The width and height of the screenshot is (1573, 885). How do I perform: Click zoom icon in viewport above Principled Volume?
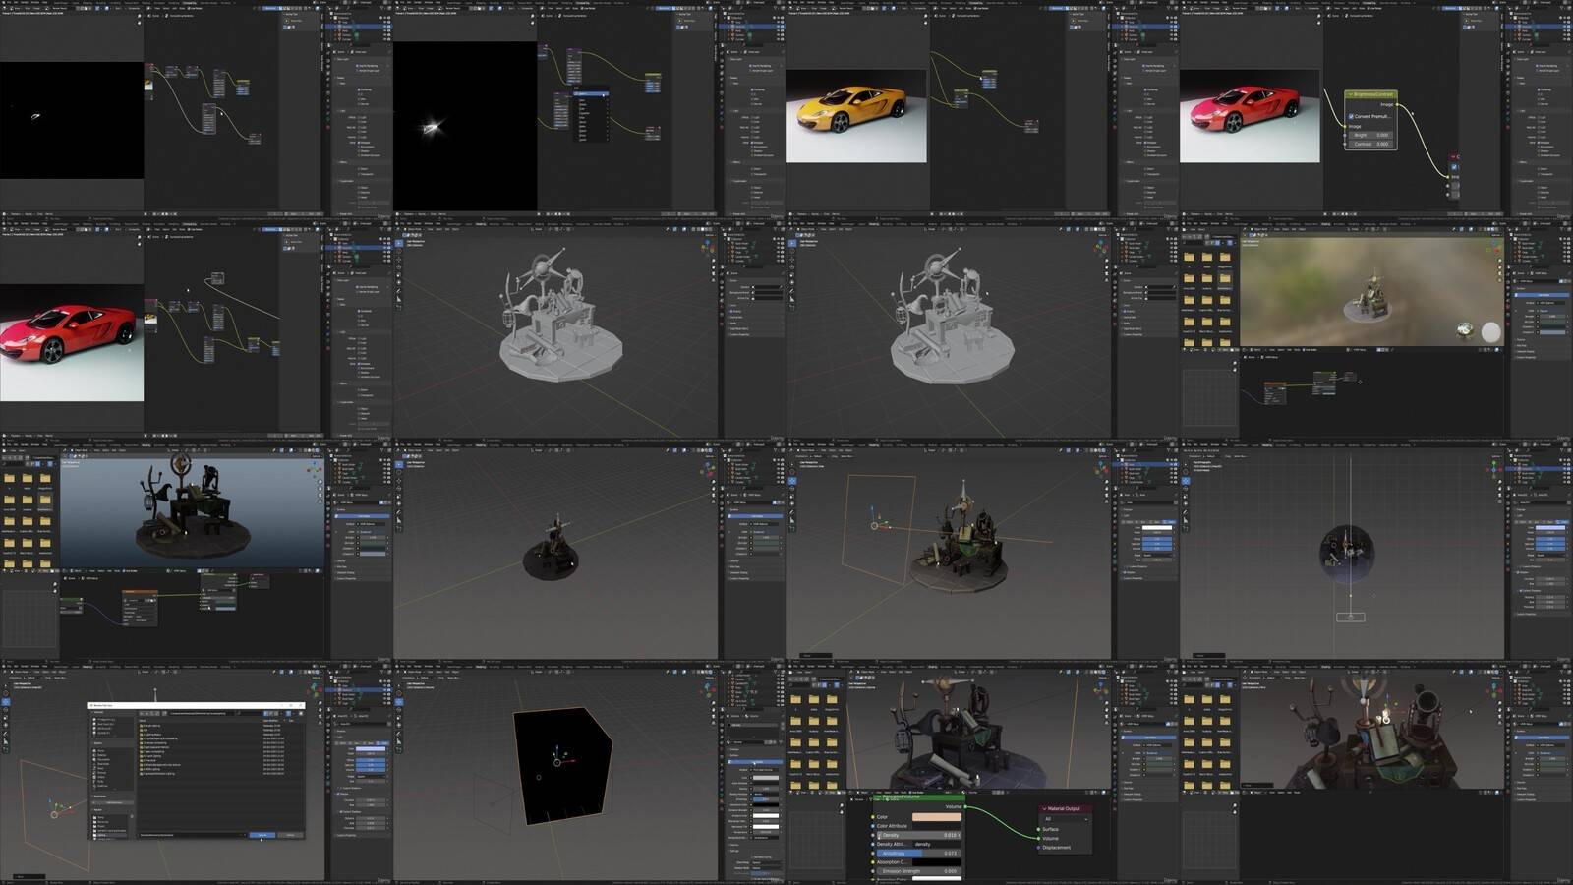(1107, 703)
